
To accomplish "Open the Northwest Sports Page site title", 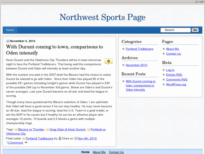I will coord(102,17).
